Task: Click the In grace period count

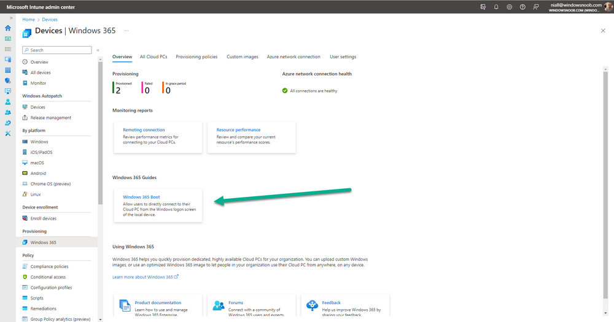Action: (168, 90)
